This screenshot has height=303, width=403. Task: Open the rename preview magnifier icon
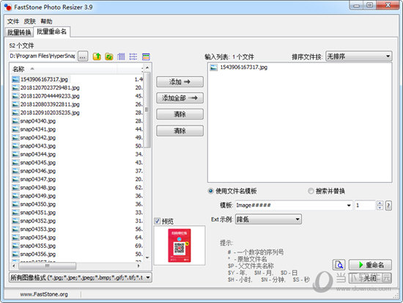(x=339, y=265)
